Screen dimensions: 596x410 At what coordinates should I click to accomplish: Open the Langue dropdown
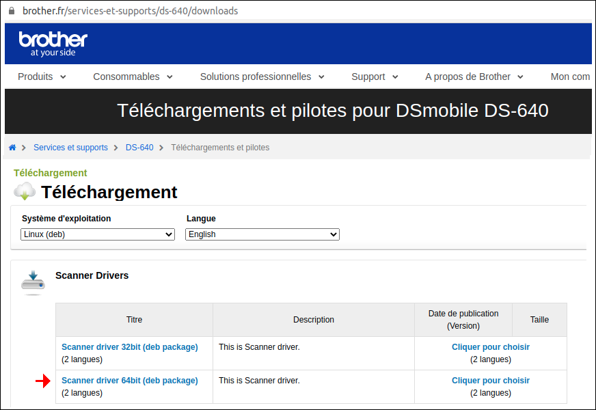click(262, 234)
